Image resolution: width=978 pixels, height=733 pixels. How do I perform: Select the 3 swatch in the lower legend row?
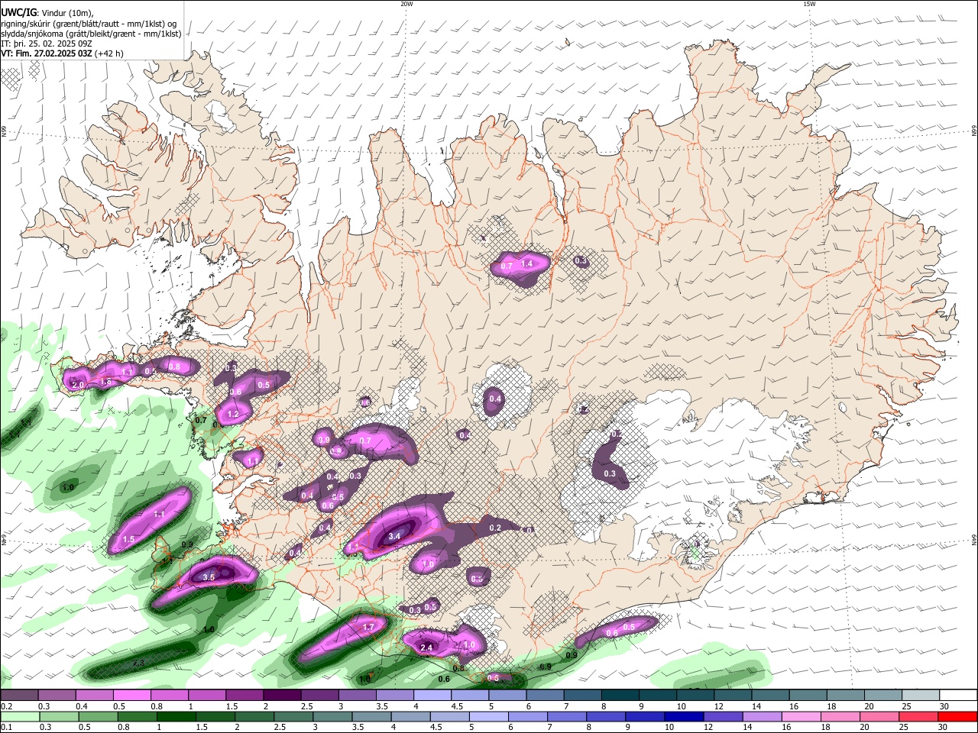(x=332, y=717)
